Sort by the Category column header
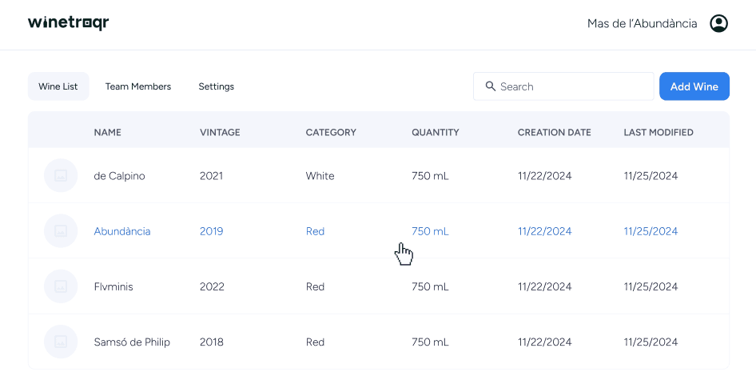 pyautogui.click(x=331, y=132)
